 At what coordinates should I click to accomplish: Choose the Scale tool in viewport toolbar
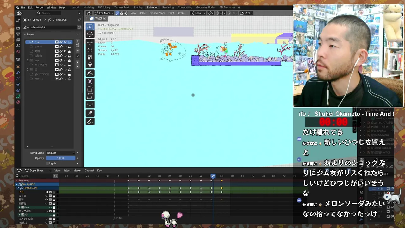[90, 57]
